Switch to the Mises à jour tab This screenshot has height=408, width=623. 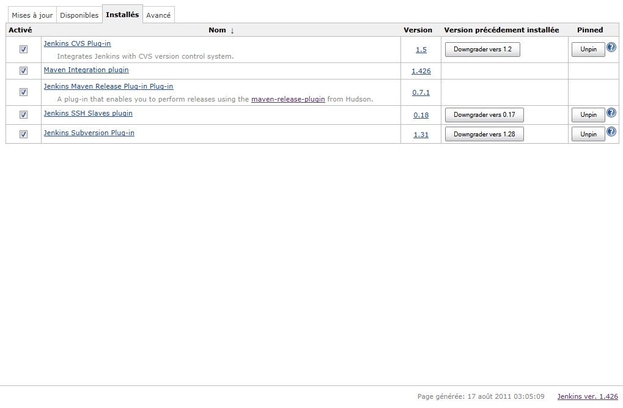32,15
